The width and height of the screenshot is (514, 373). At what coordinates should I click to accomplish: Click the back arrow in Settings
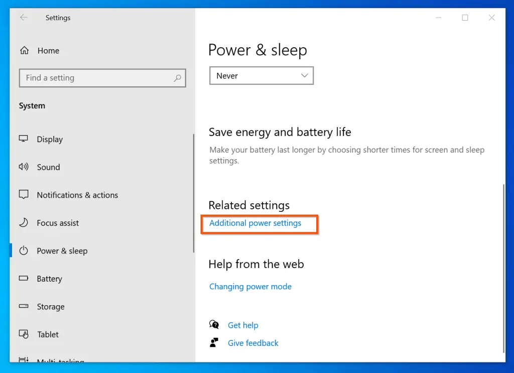(x=24, y=18)
